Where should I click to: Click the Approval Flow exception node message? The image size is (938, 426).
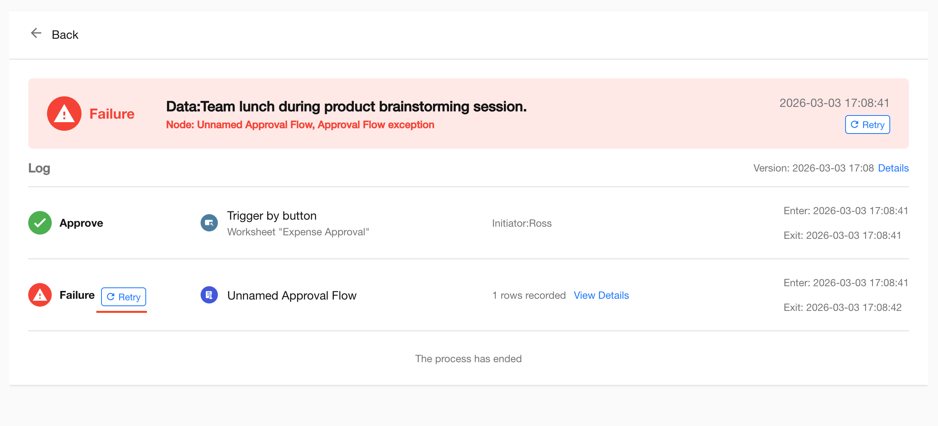pos(300,125)
